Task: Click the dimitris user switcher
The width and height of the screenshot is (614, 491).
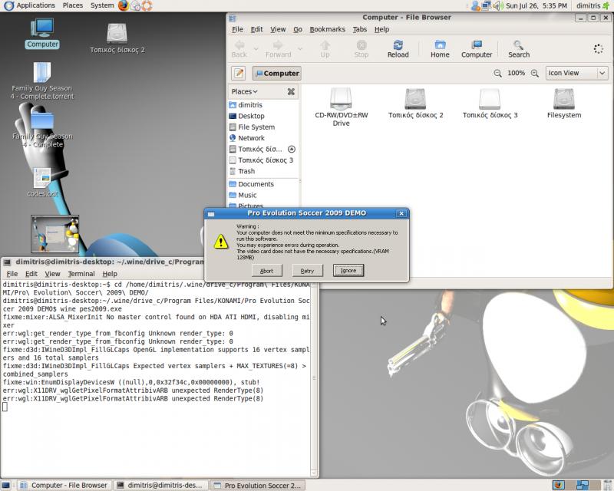Action: pyautogui.click(x=593, y=5)
